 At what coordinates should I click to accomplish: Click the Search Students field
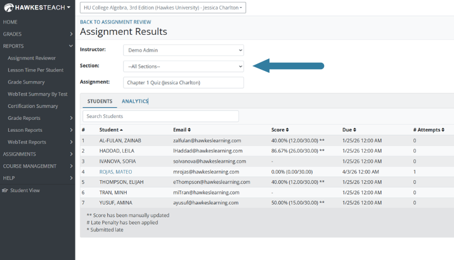[160, 116]
